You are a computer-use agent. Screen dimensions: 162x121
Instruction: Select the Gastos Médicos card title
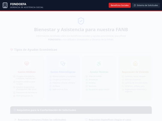tap(27, 72)
